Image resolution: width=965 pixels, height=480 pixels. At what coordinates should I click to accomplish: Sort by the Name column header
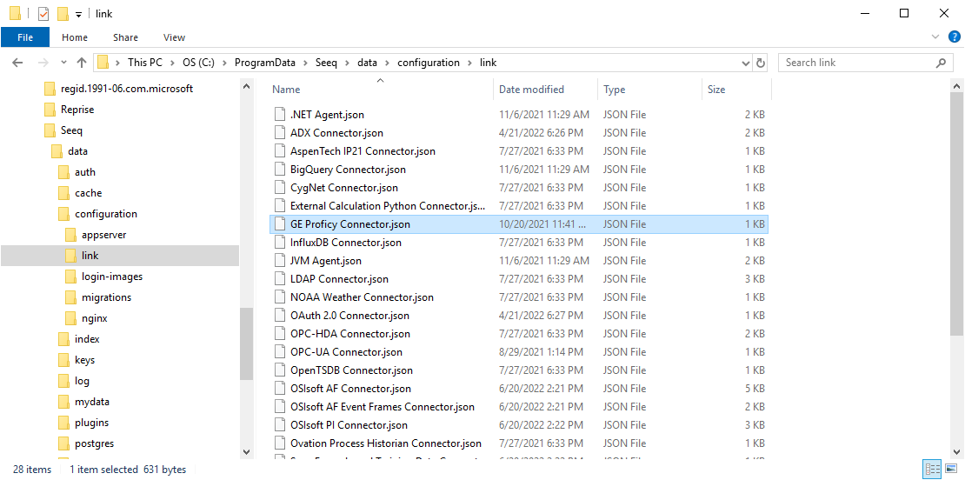[x=286, y=90]
